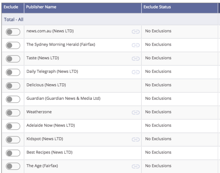Image resolution: width=220 pixels, height=173 pixels.
Task: Toggle exclude for The Sydney Morning Herald
Action: pyautogui.click(x=13, y=45)
